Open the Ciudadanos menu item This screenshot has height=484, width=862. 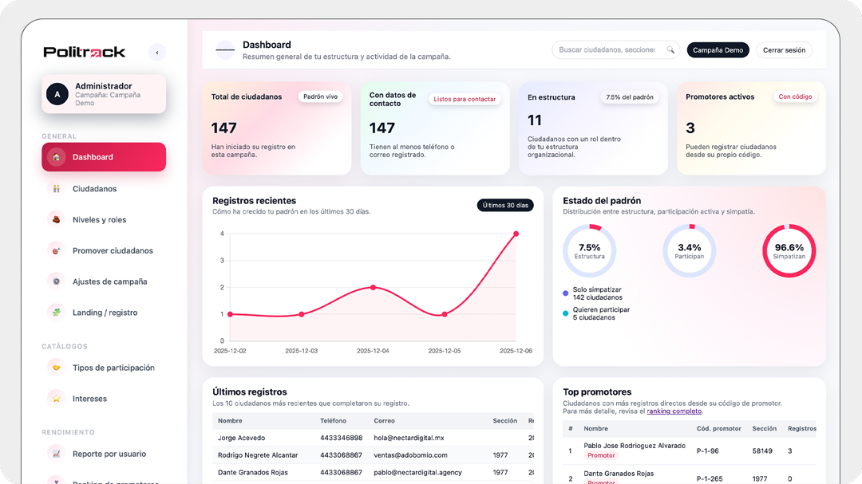pyautogui.click(x=104, y=188)
